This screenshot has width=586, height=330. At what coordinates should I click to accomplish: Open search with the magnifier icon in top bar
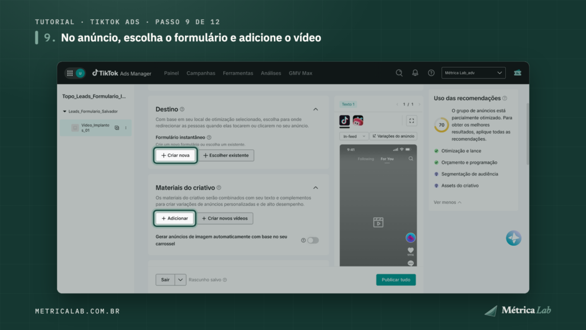[x=399, y=73]
